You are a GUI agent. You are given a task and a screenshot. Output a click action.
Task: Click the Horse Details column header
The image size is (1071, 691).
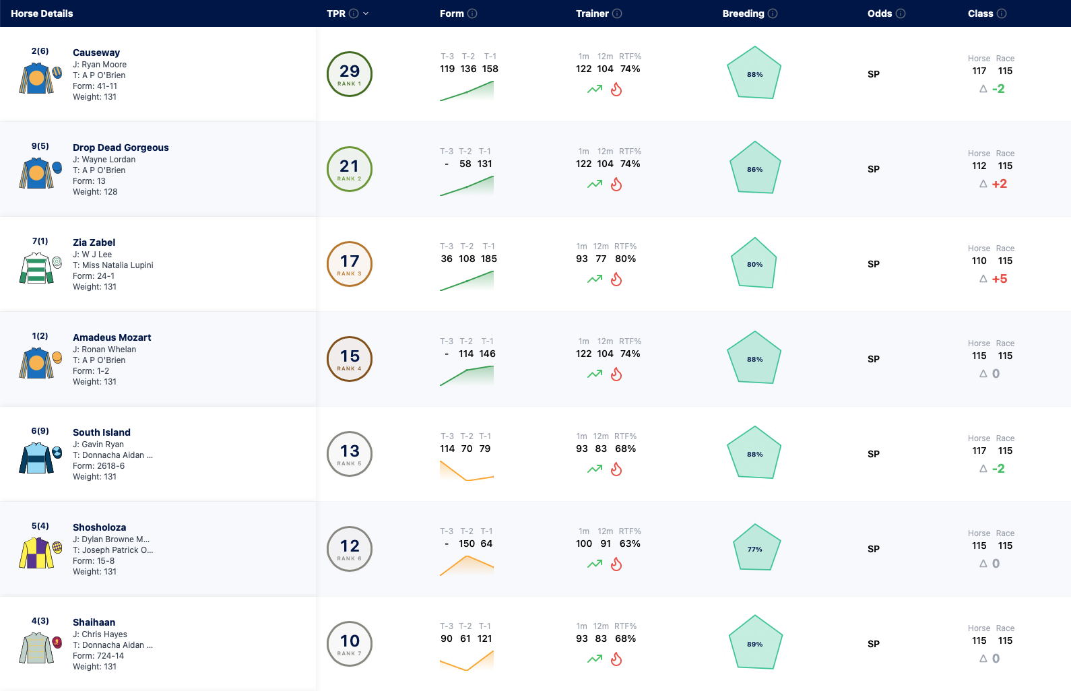42,13
